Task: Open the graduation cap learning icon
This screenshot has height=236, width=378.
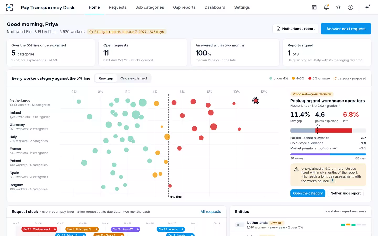Action: pyautogui.click(x=338, y=7)
